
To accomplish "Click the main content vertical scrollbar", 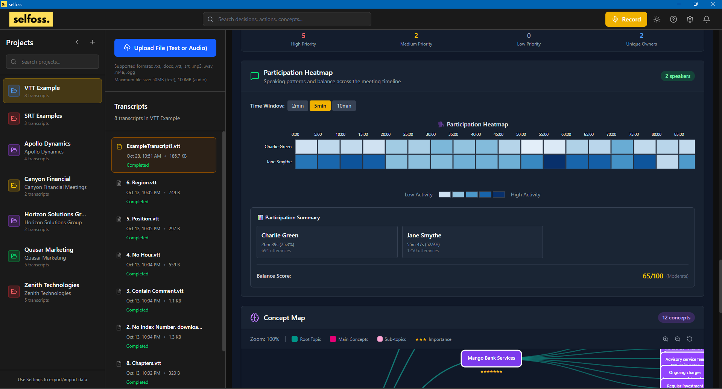I will point(720,286).
